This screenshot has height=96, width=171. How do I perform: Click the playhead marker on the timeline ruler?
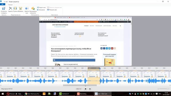tap(100, 68)
